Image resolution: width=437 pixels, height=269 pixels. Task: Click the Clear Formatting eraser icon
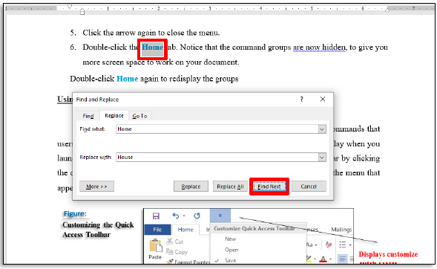pos(329,245)
